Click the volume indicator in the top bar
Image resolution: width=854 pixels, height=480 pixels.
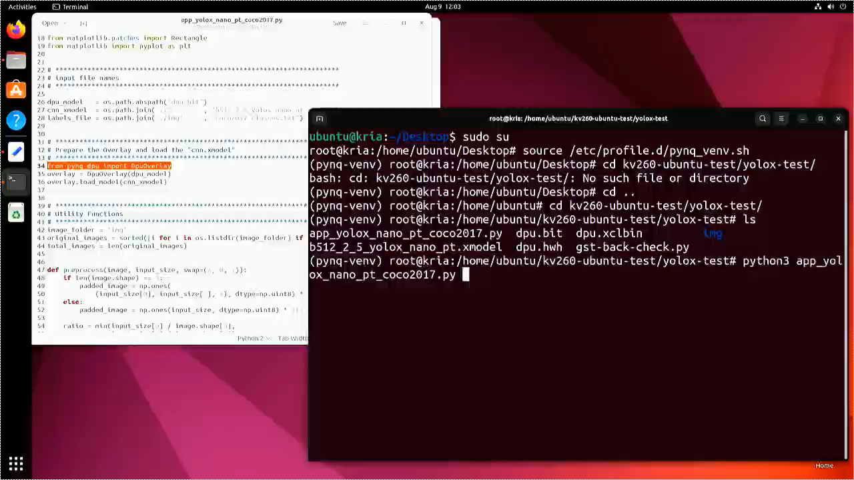(x=830, y=7)
